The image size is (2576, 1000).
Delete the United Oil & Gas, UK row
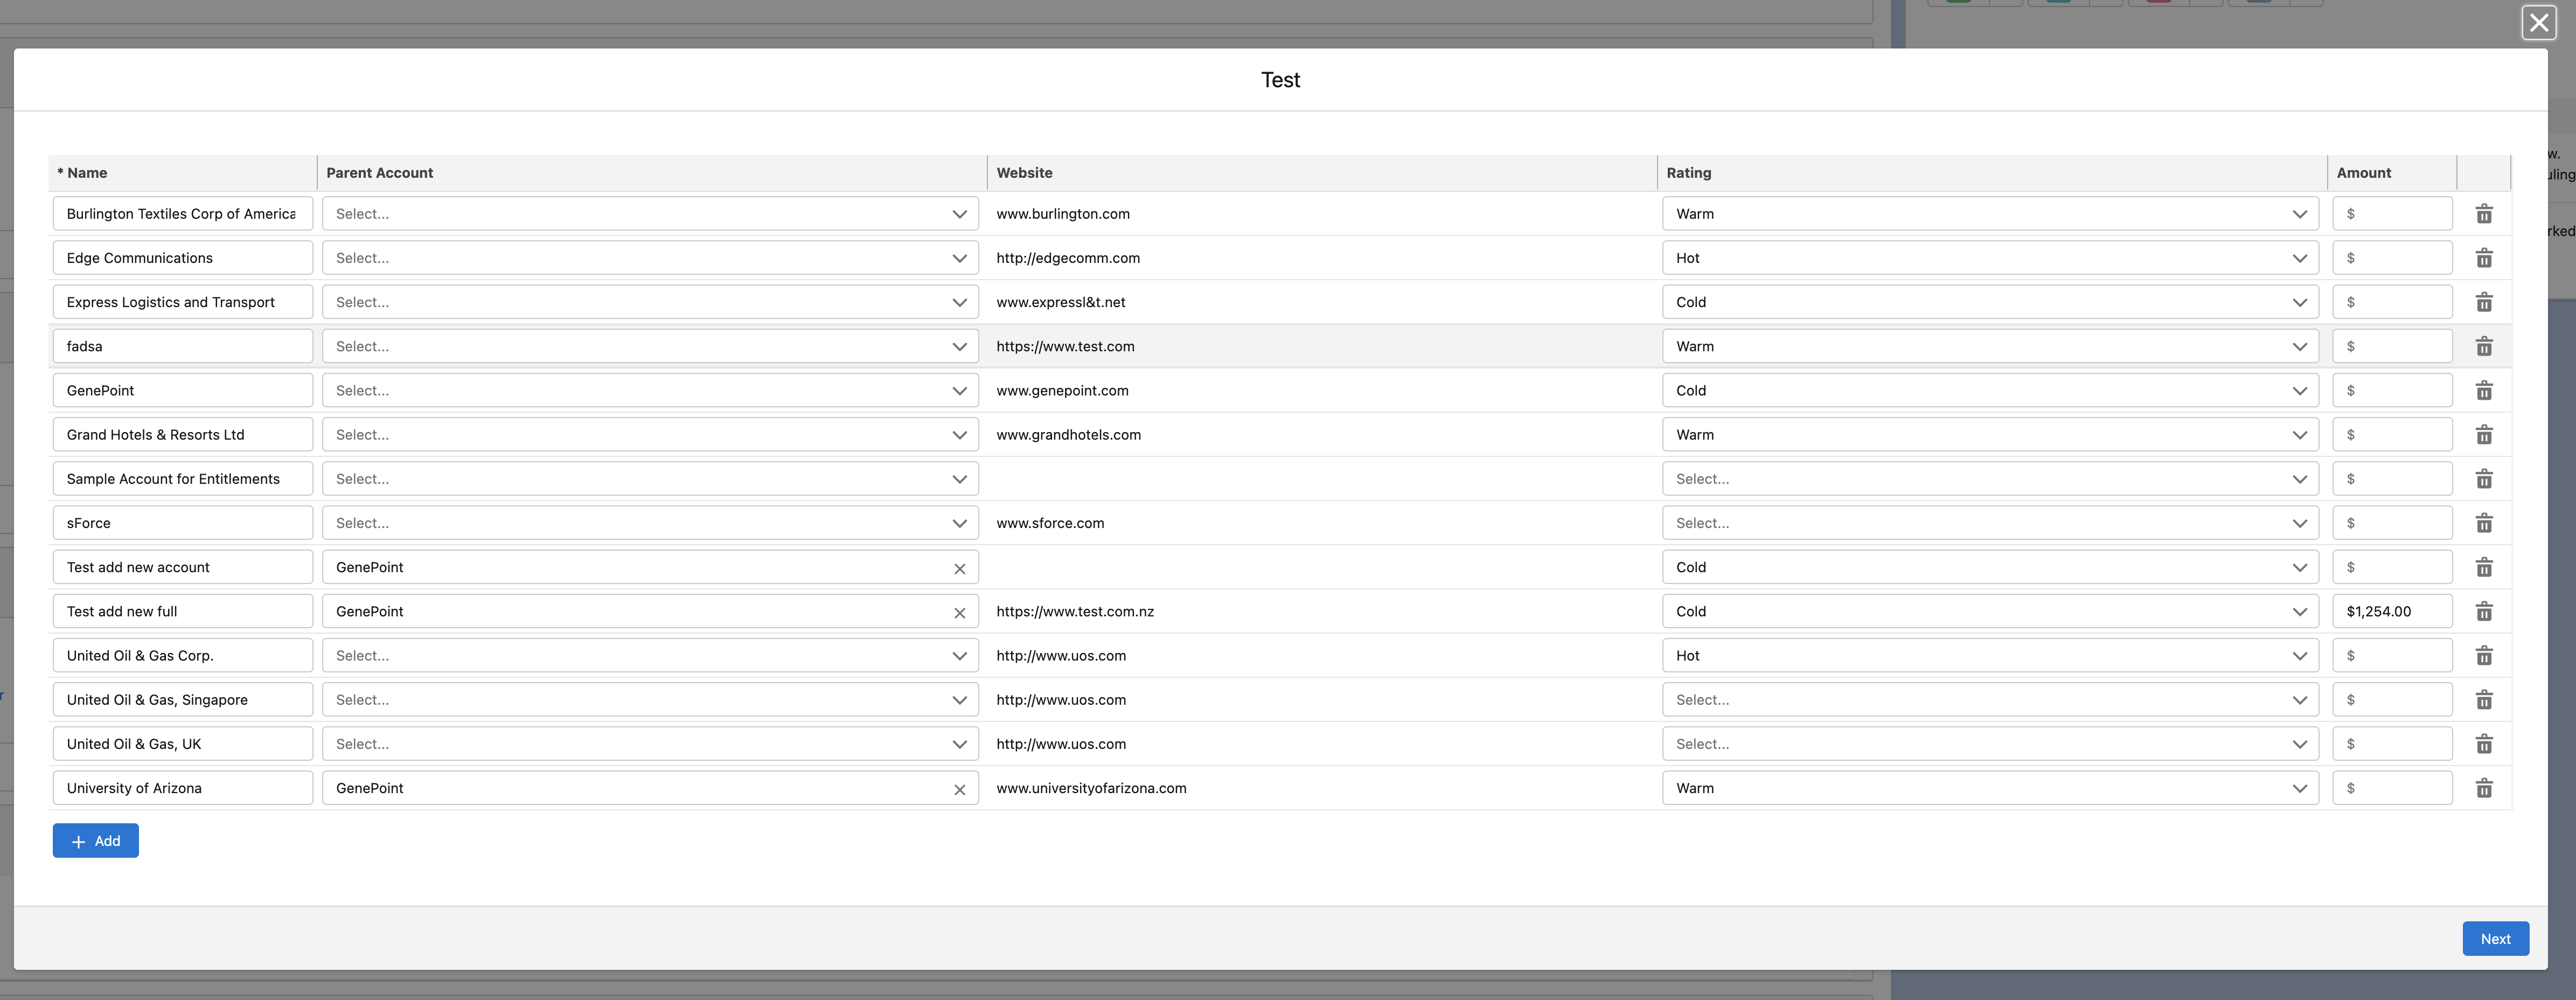click(x=2484, y=744)
